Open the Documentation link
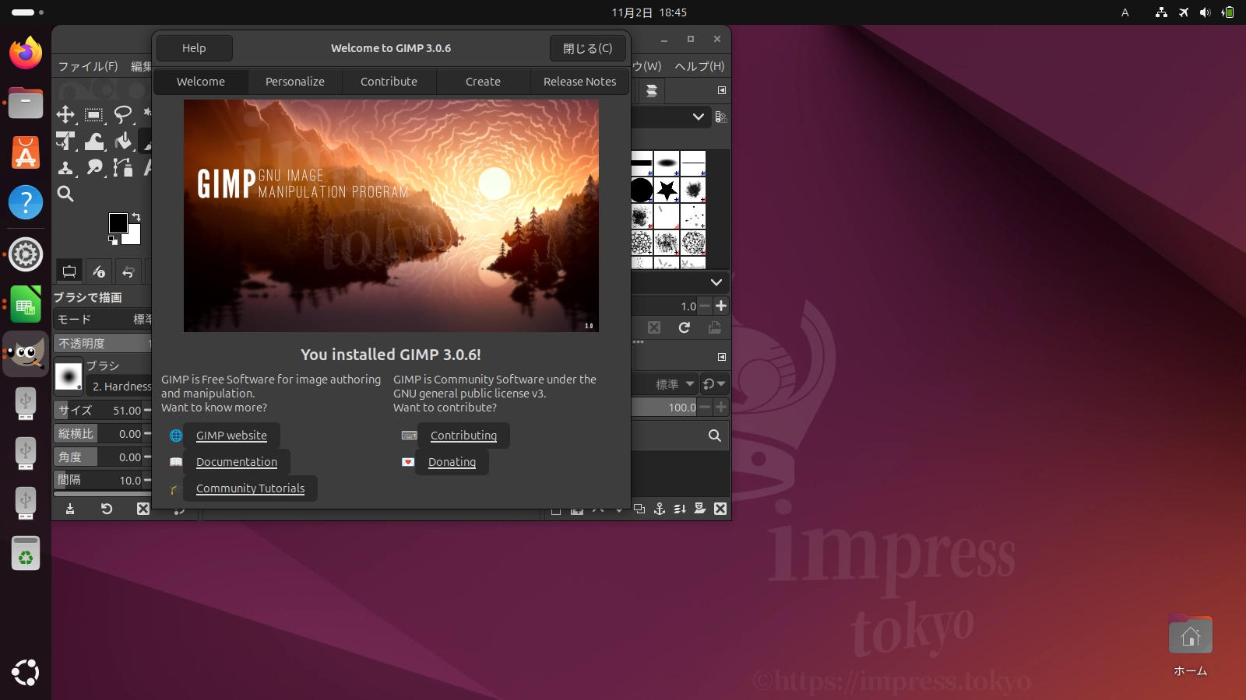The image size is (1246, 700). pyautogui.click(x=237, y=462)
